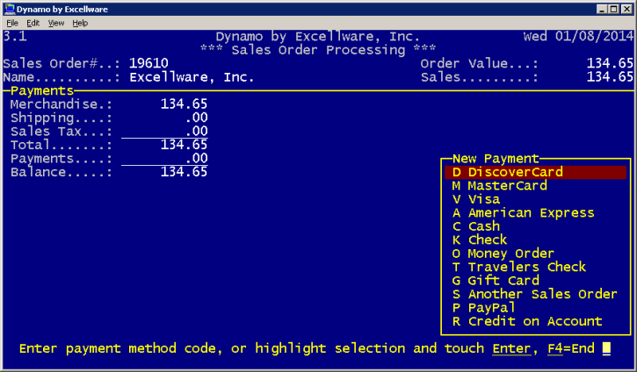
Task: Click the Sales amount 134.65 at top right
Action: click(610, 77)
